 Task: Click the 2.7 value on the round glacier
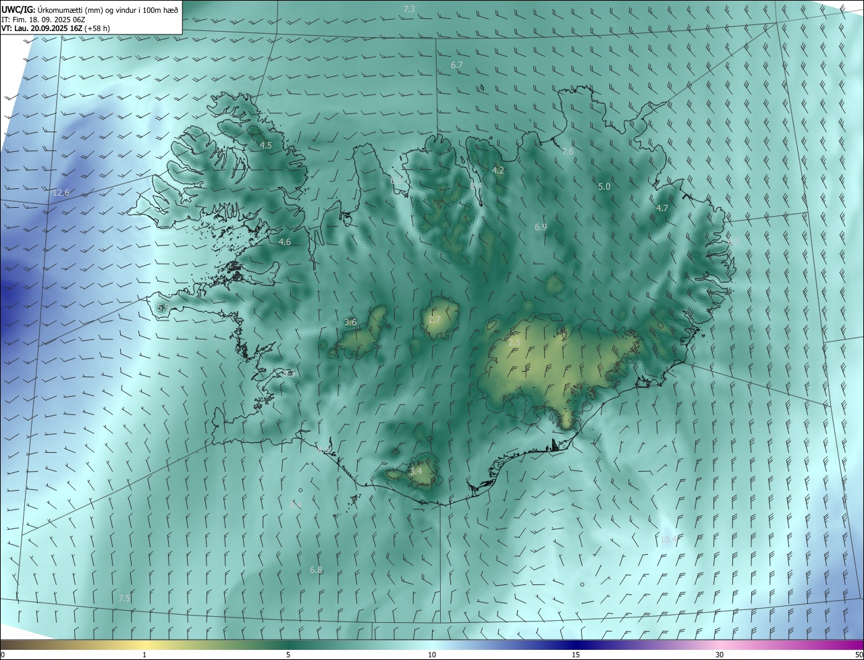click(434, 320)
